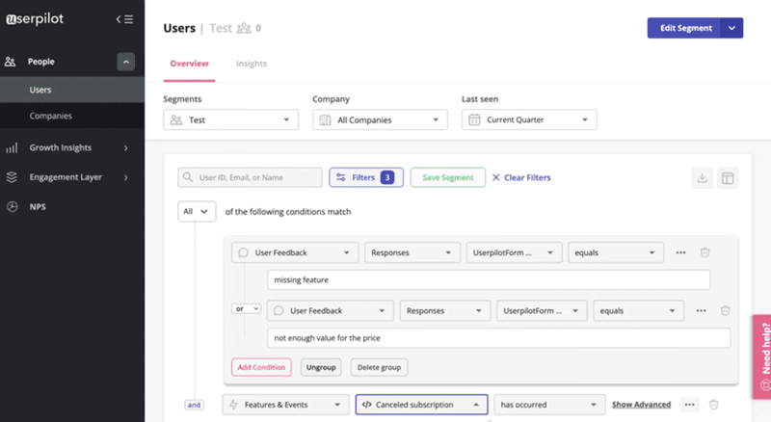Delete the Features & Events condition
This screenshot has width=771, height=422.
point(714,405)
